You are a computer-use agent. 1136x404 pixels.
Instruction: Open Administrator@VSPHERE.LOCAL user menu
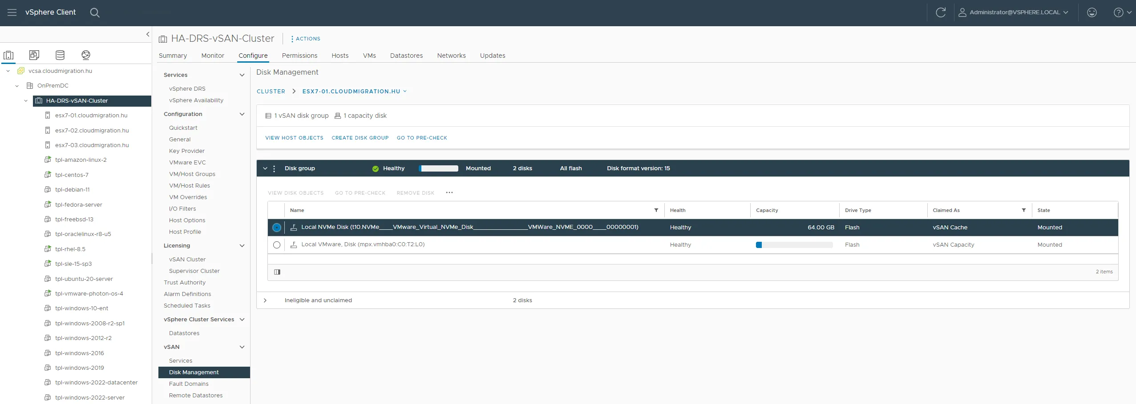point(1013,12)
